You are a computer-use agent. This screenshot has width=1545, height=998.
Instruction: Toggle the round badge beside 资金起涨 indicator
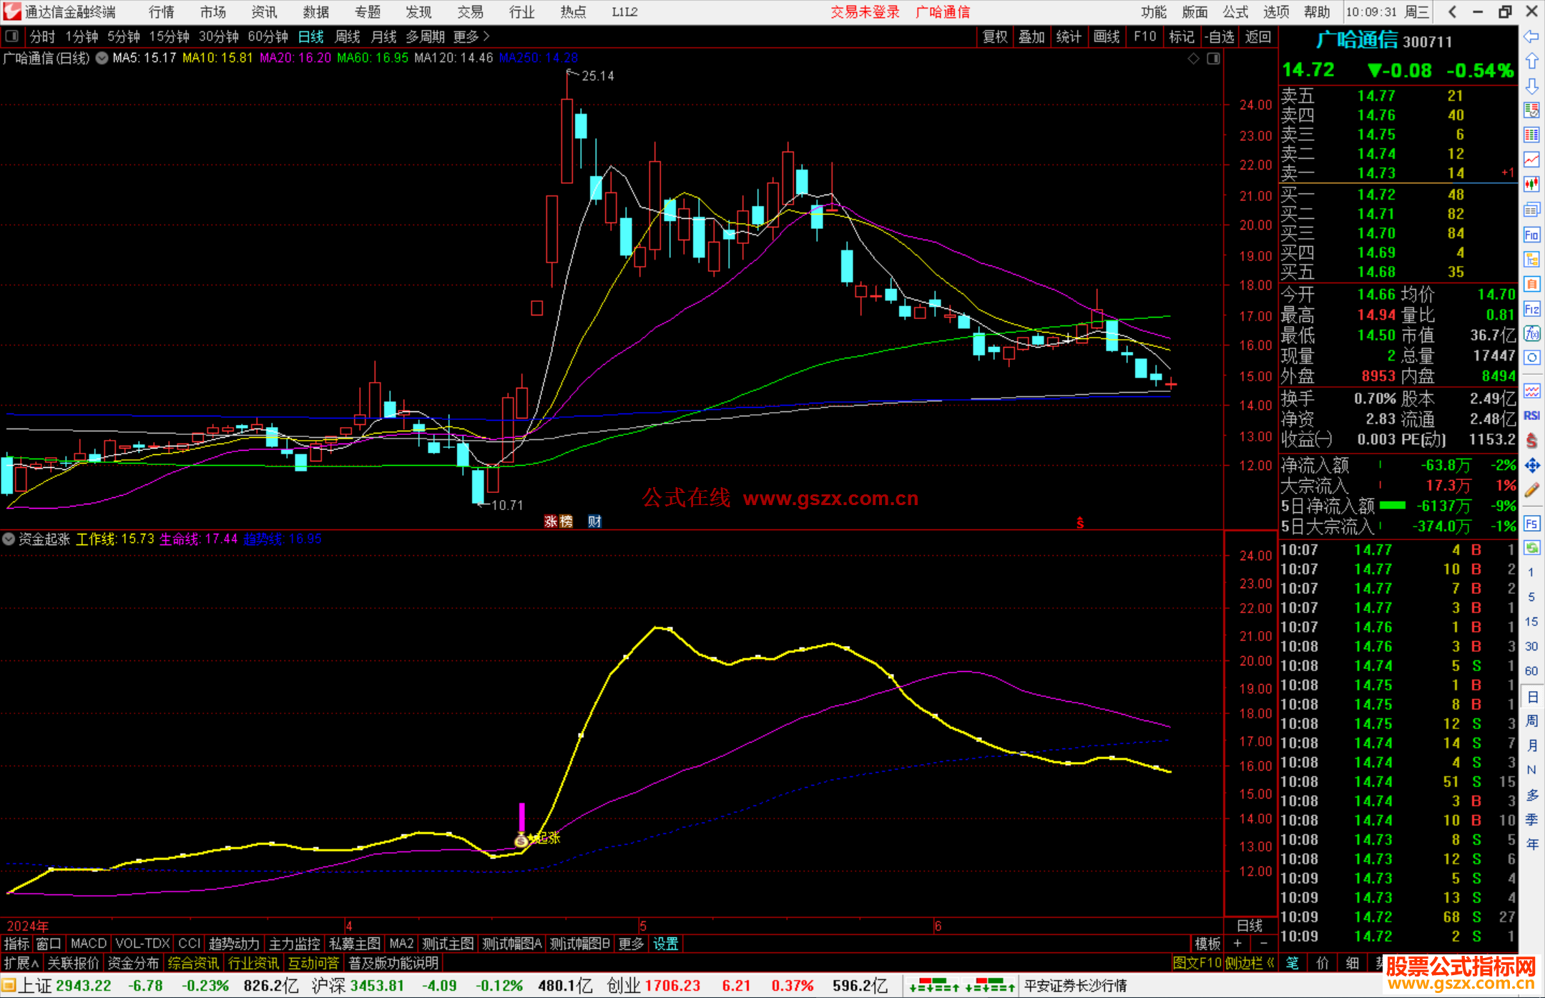coord(9,539)
